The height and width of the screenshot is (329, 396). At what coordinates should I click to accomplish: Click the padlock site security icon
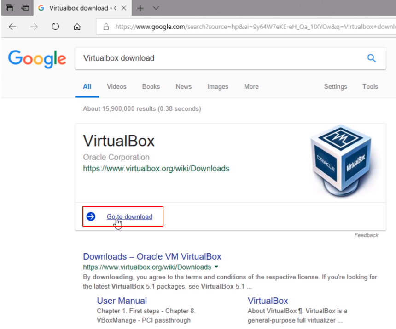coord(106,27)
